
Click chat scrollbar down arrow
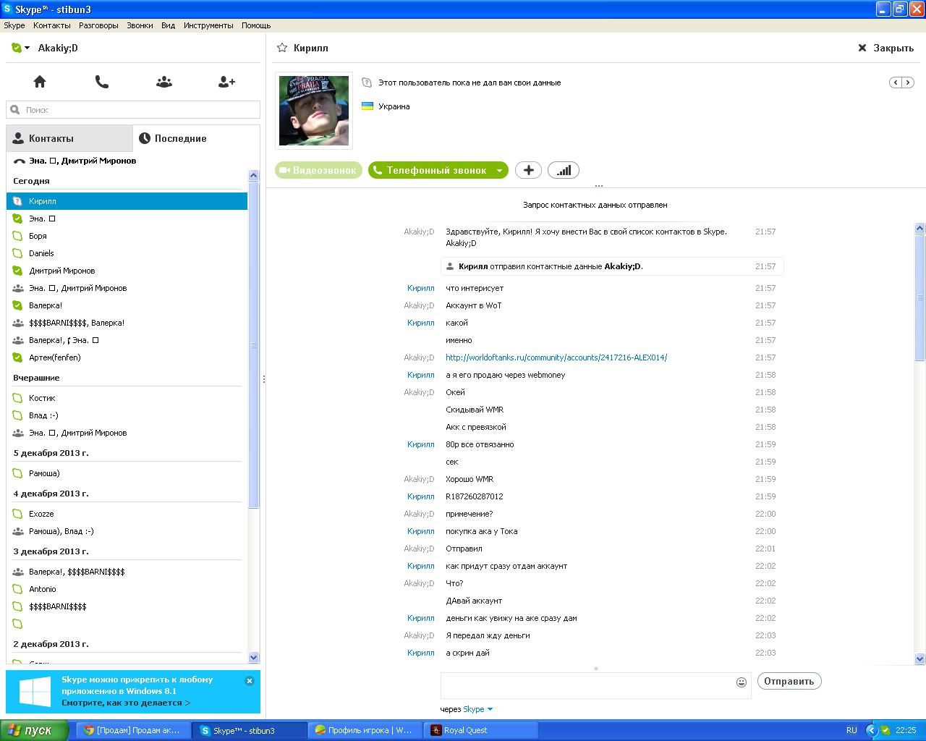pyautogui.click(x=920, y=659)
